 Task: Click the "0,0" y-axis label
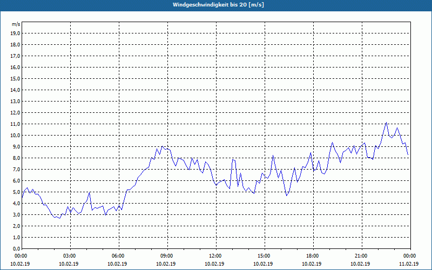pyautogui.click(x=16, y=248)
